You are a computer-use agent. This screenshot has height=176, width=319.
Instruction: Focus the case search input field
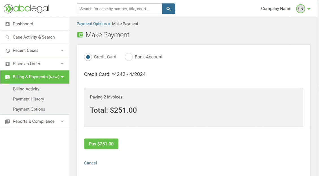tap(119, 9)
